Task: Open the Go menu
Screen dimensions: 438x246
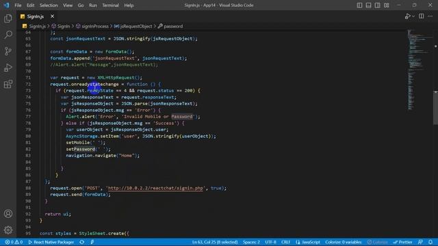Action: [81, 5]
